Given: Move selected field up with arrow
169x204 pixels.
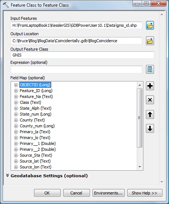Looking at the screenshot, I should 150,114.
